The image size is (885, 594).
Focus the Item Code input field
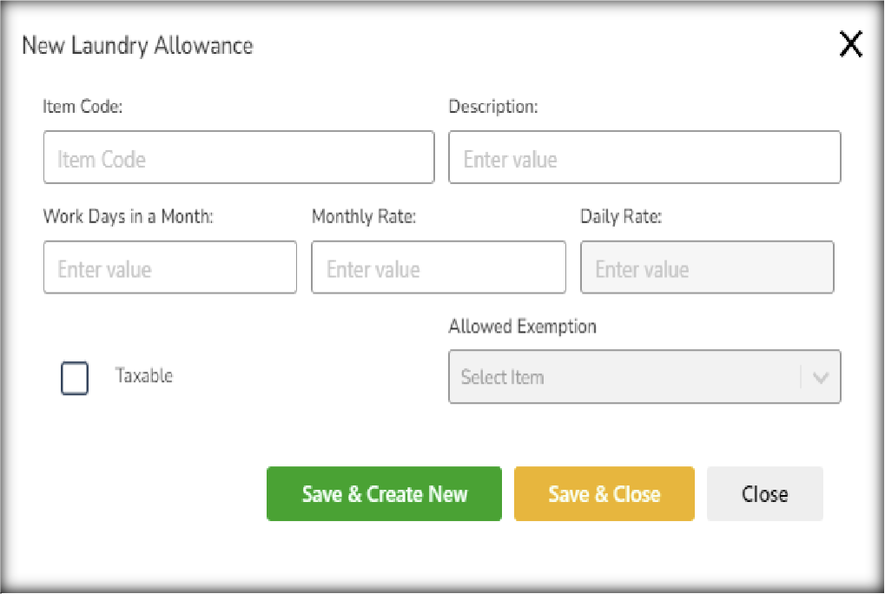pos(239,158)
